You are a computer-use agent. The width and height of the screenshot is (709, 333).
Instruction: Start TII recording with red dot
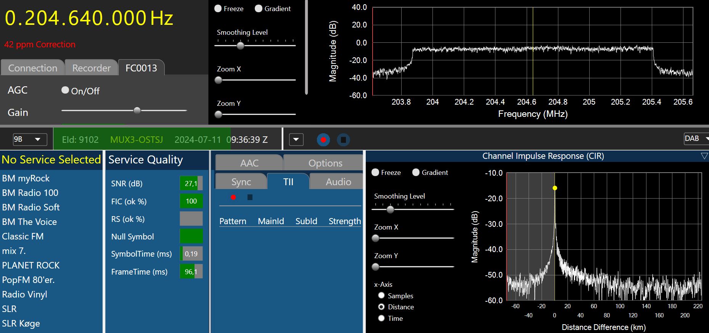tap(233, 197)
